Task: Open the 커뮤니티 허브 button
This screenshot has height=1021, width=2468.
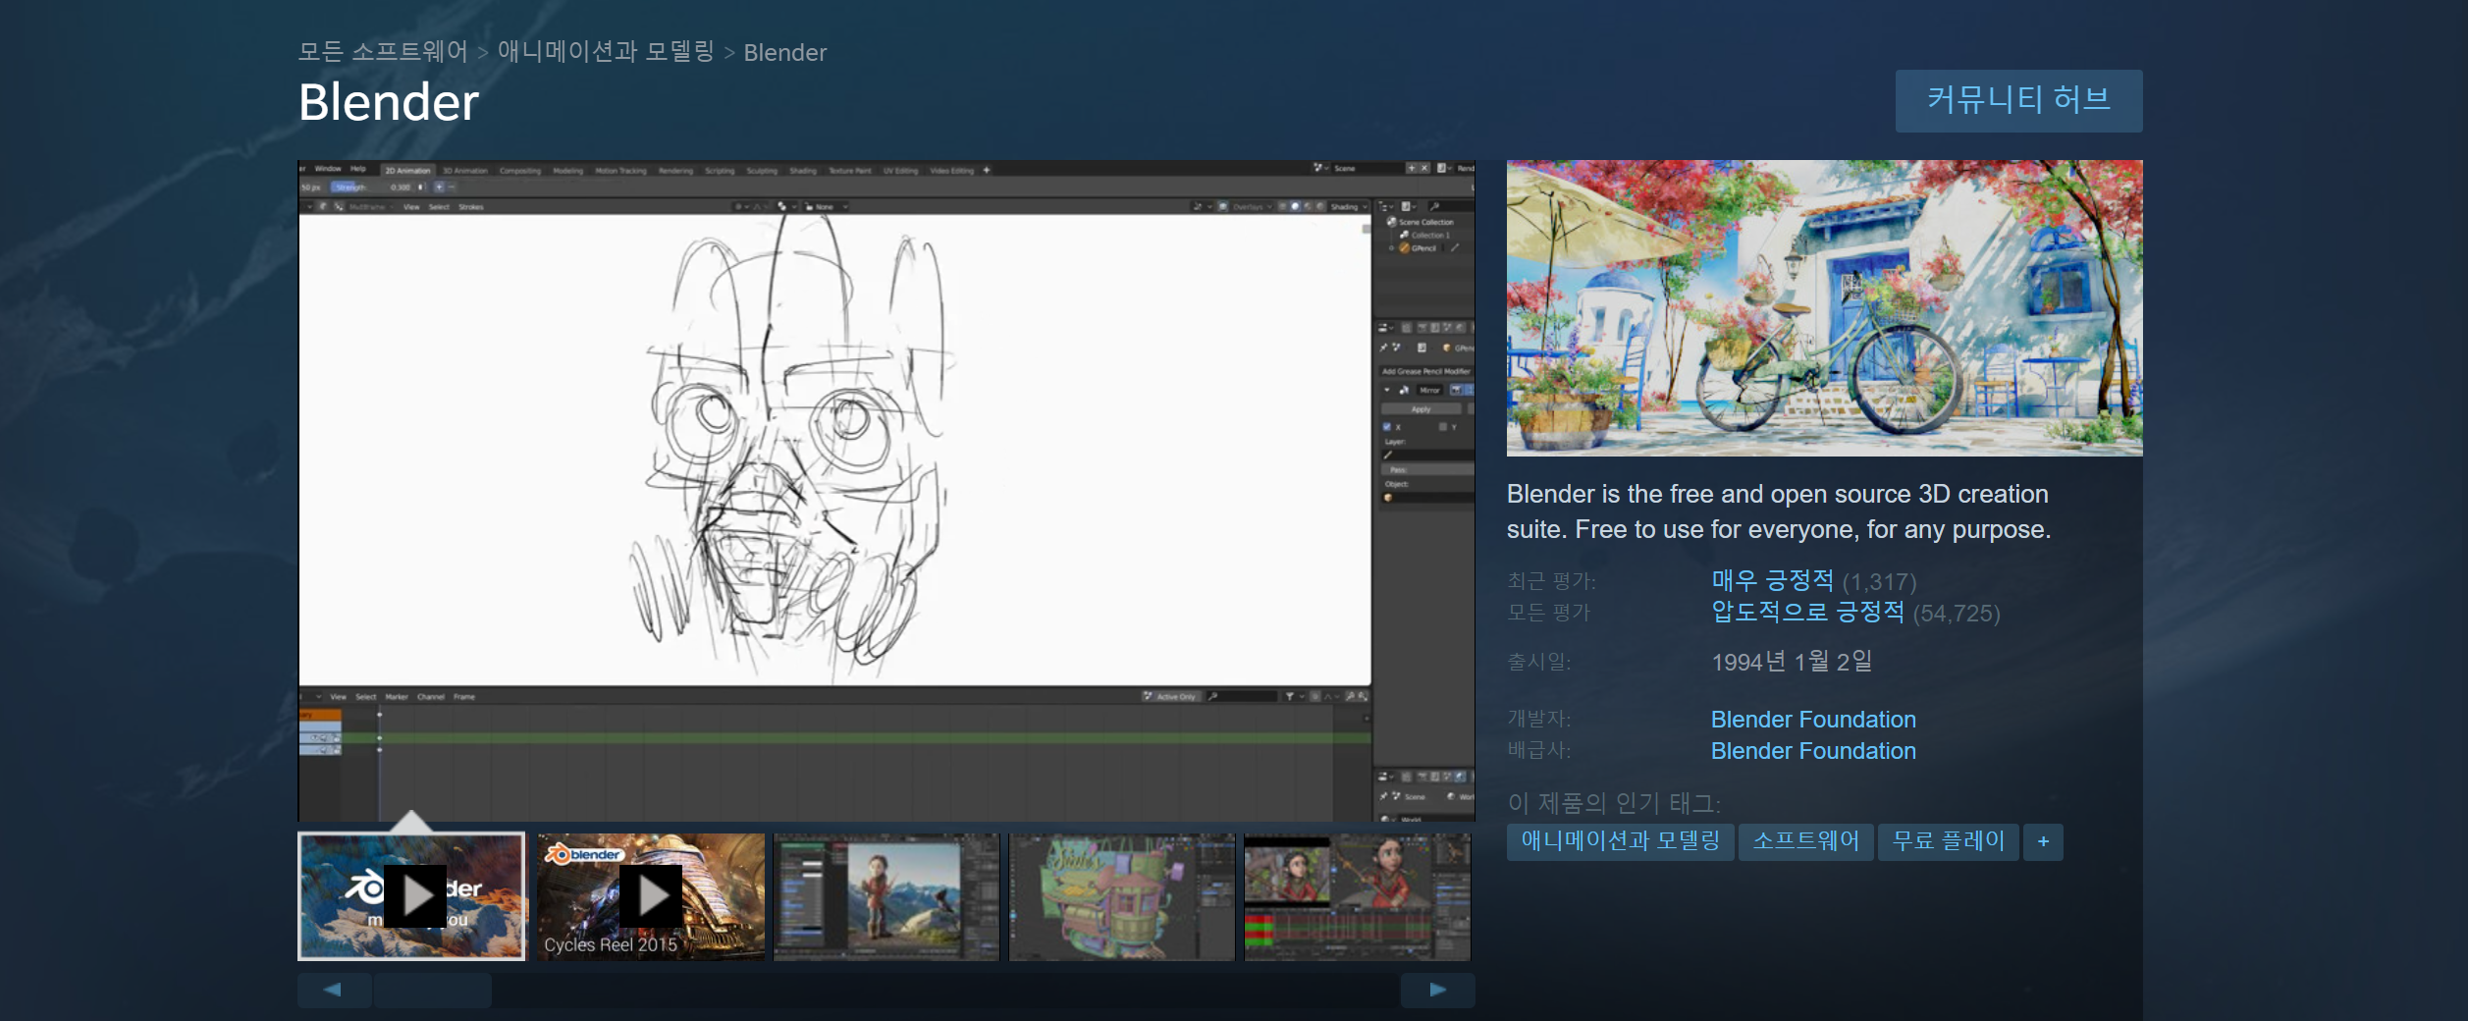Action: [2018, 100]
